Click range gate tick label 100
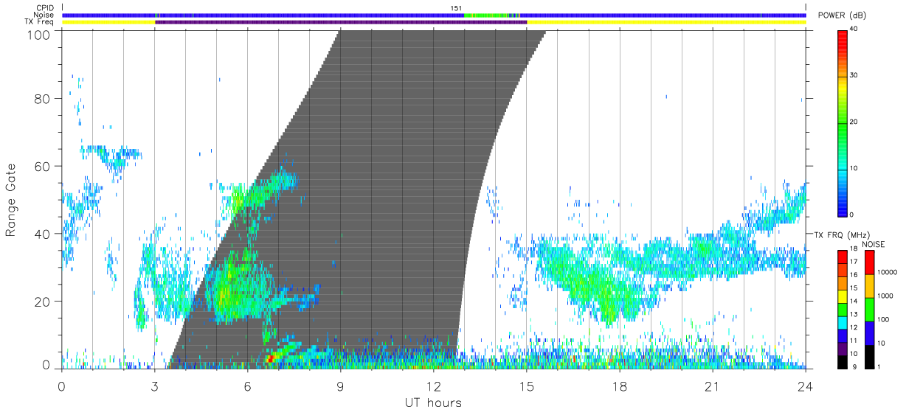 [x=40, y=34]
